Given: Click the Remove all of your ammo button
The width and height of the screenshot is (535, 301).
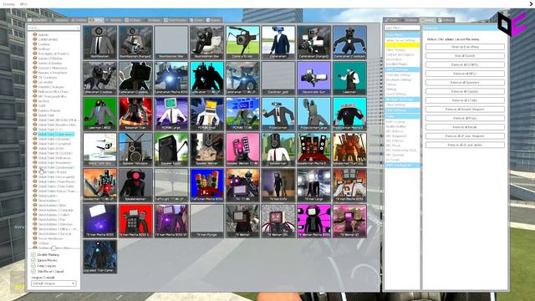Looking at the screenshot, I should click(465, 145).
